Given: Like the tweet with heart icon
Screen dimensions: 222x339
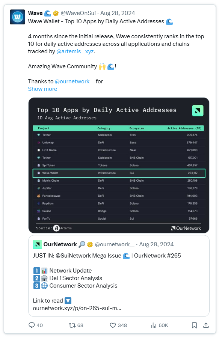Looking at the screenshot, I should pos(113,325).
